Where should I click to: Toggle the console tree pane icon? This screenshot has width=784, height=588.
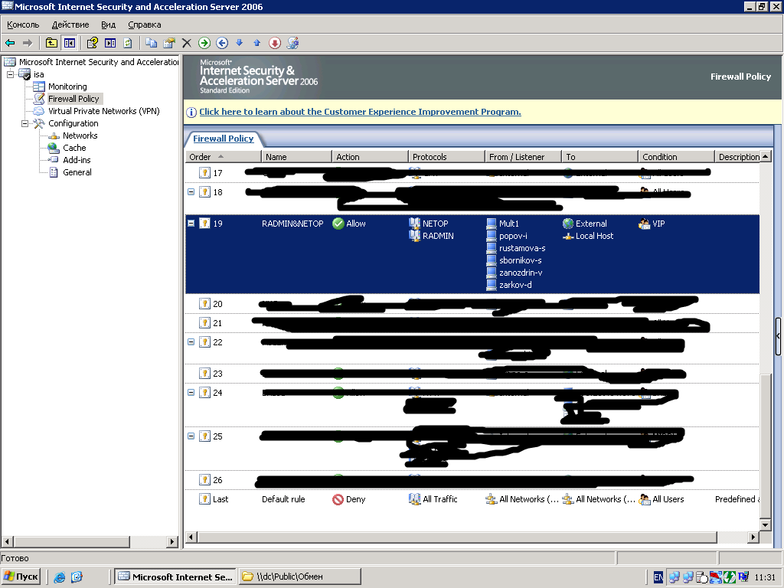69,43
